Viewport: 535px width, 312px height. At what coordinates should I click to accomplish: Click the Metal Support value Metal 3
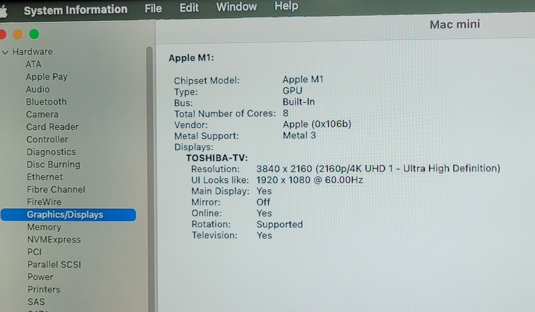[299, 136]
